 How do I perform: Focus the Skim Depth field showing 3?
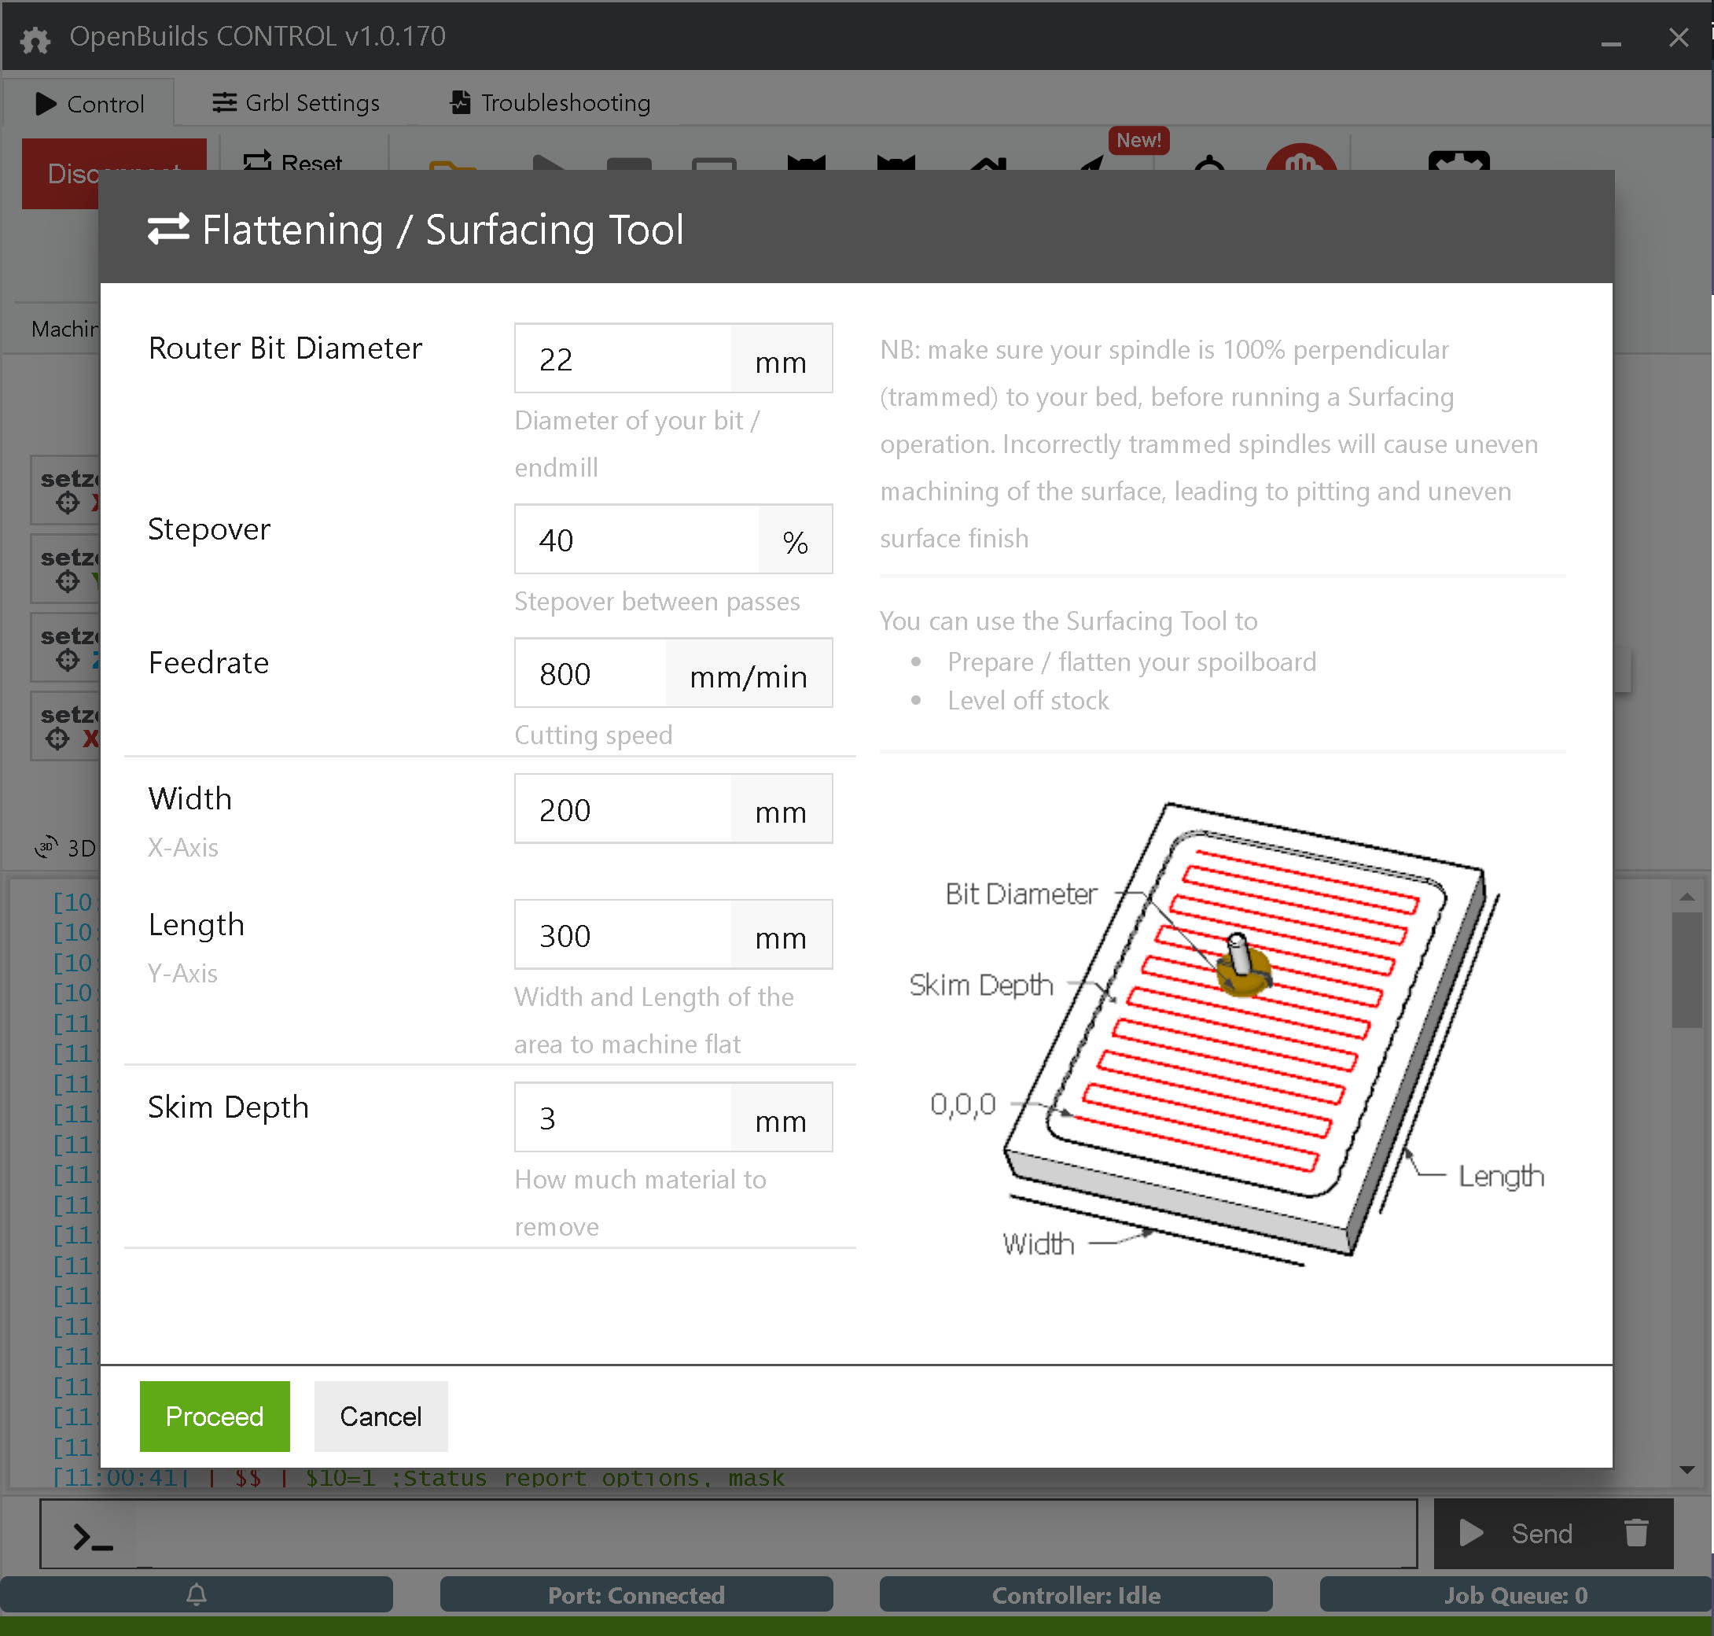tap(623, 1118)
